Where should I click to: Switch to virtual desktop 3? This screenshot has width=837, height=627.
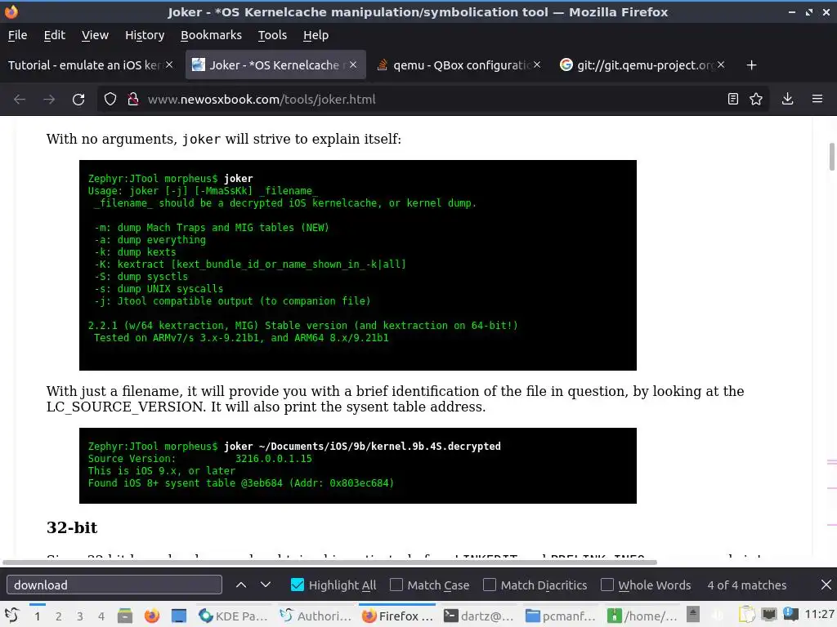(x=79, y=616)
